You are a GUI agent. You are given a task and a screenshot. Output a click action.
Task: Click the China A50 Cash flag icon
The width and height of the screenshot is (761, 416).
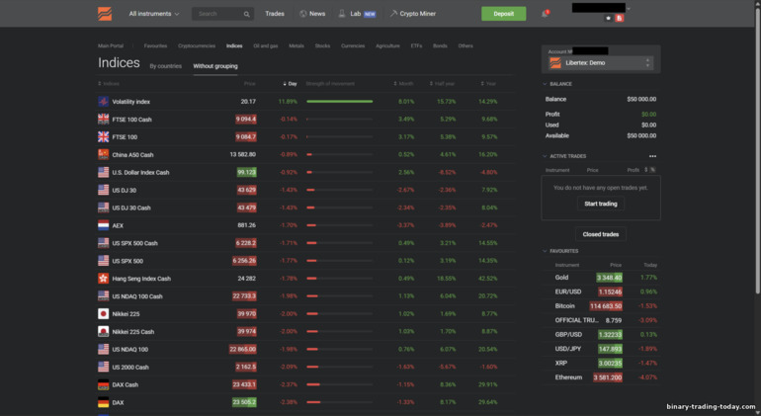[x=104, y=154]
